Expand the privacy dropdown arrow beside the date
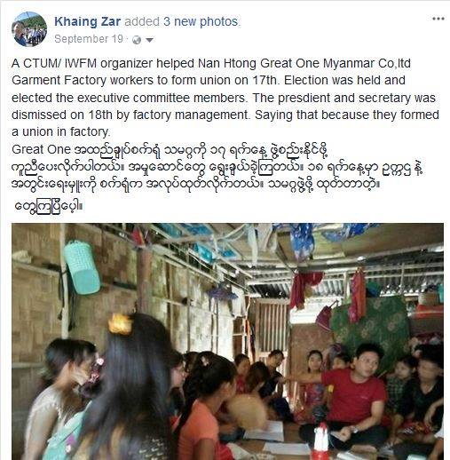This screenshot has height=460, width=450. [149, 40]
